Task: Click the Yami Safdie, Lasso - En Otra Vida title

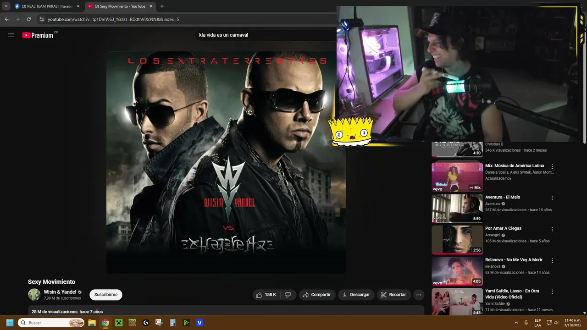Action: [512, 294]
